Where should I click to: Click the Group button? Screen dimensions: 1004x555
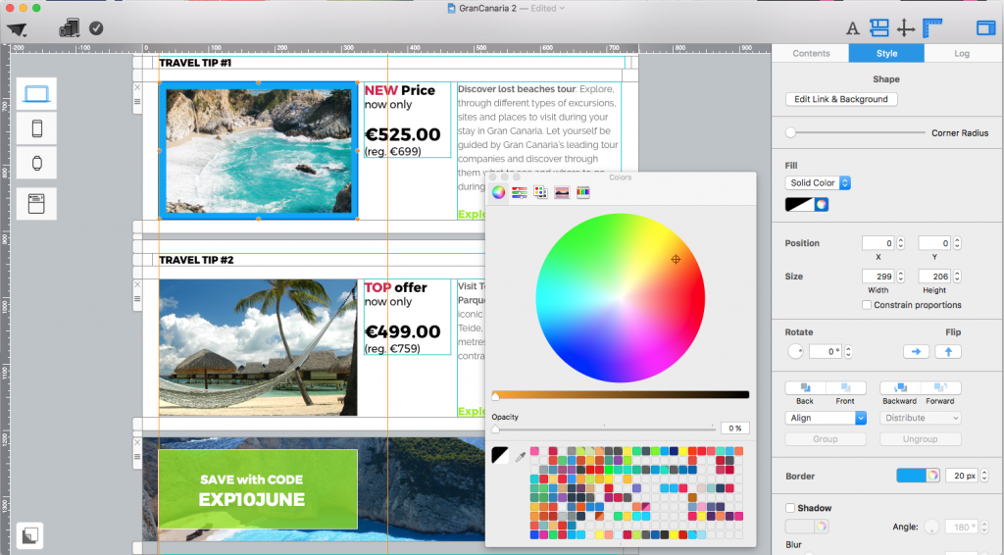point(826,439)
